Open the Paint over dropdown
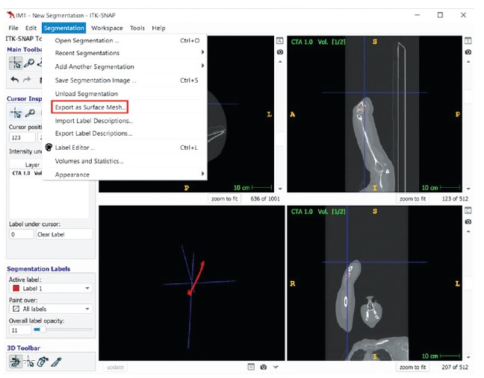This screenshot has width=484, height=378. [51, 308]
